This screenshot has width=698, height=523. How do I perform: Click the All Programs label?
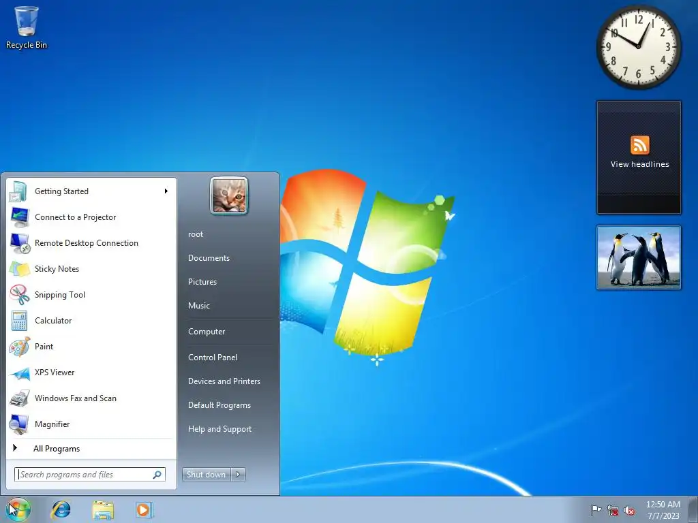pos(57,449)
